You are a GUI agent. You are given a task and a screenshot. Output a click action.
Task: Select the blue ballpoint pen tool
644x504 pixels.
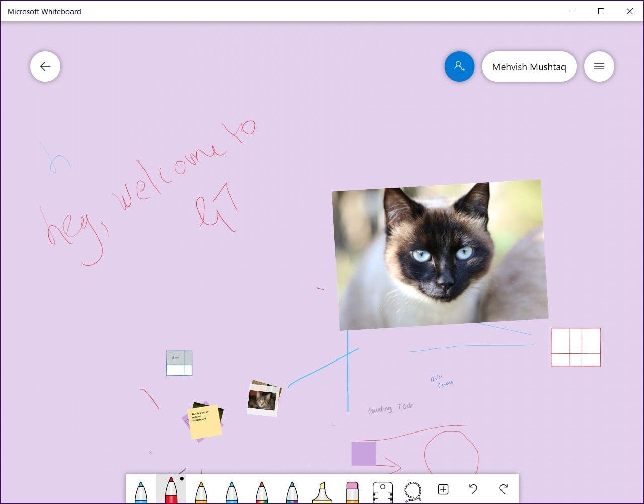(x=140, y=489)
